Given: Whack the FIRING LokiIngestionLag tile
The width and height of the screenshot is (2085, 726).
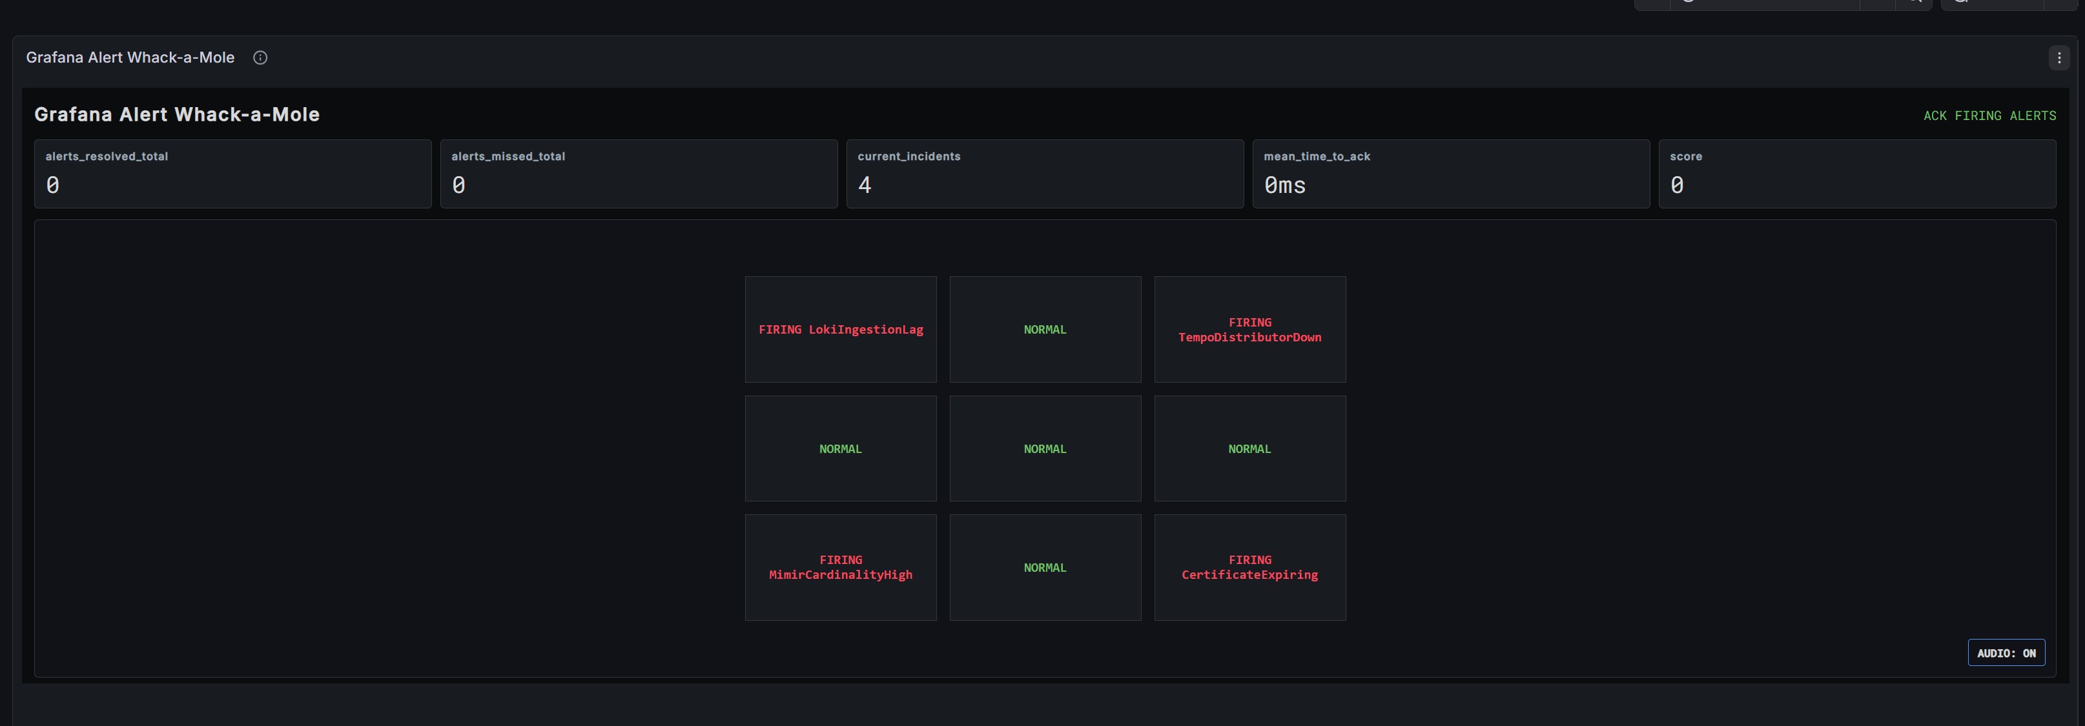Looking at the screenshot, I should [x=840, y=329].
